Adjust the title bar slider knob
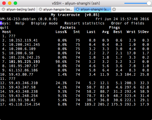This screenshot has height=120, width=152. click(x=149, y=3)
